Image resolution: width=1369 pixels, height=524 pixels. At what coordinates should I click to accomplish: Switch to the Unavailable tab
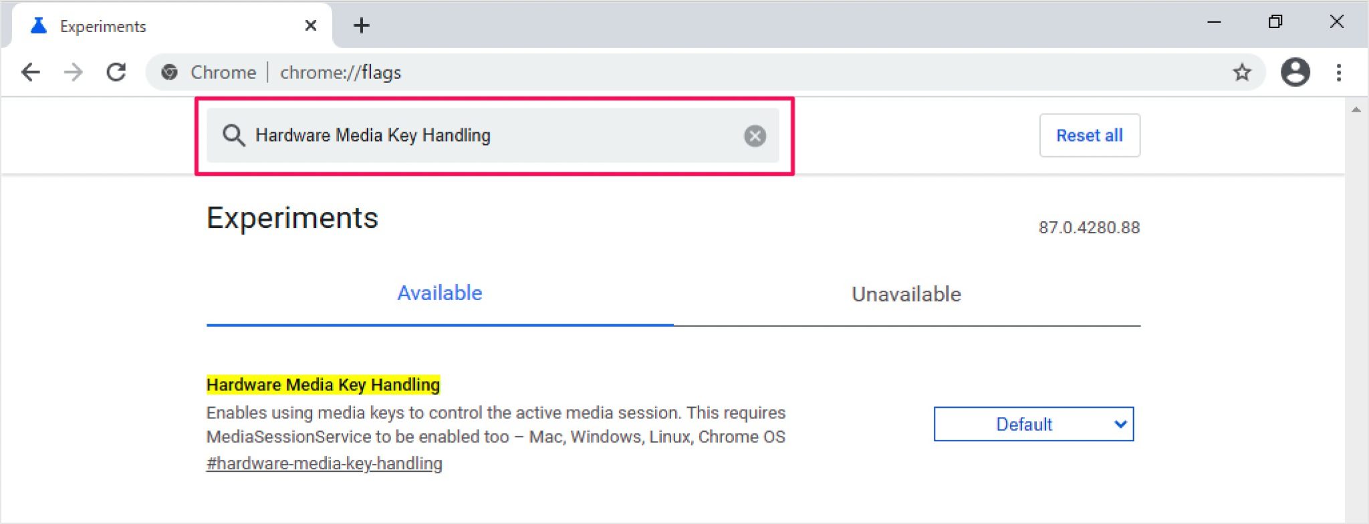(x=906, y=294)
